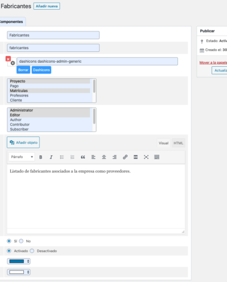This screenshot has width=227, height=282.
Task: Focus the lowercase fabricantes slug field
Action: [x=53, y=48]
